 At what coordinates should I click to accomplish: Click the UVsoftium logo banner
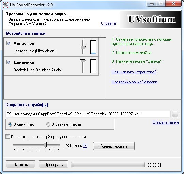(x=151, y=19)
